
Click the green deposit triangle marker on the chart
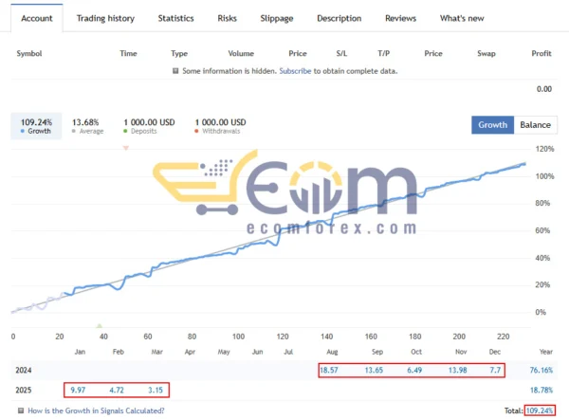pos(100,325)
